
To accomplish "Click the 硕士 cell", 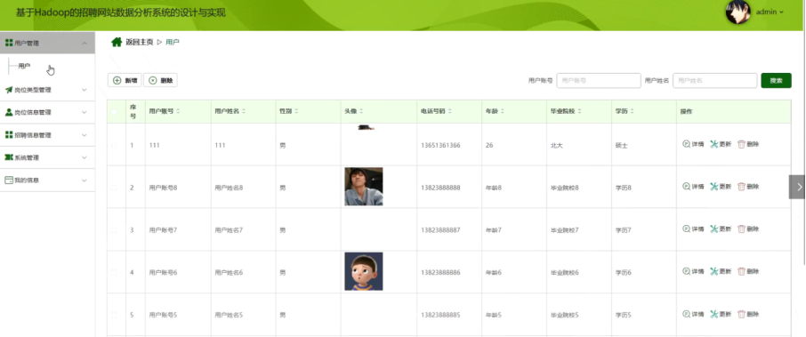I will tap(621, 146).
